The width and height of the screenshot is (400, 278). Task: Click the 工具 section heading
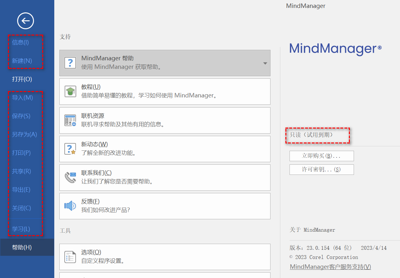tap(65, 231)
